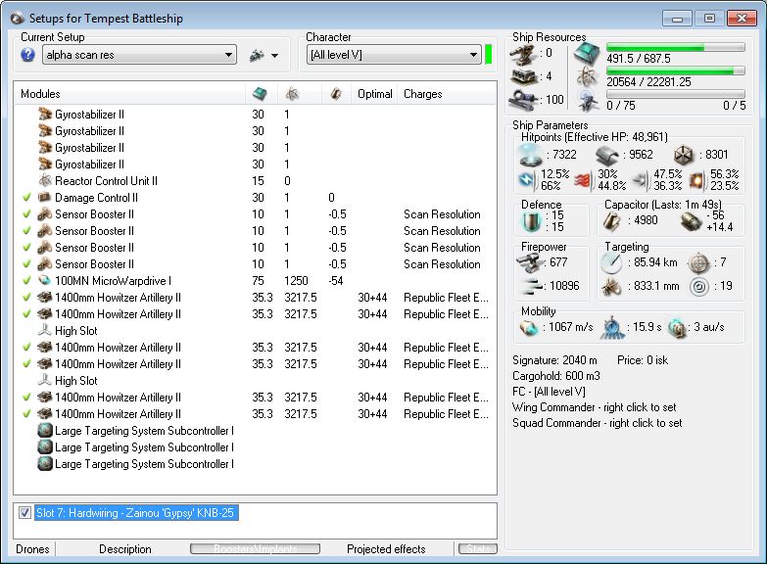The image size is (767, 564).
Task: Uncheck the Slot 7 Hardwiring implant checkbox
Action: (x=25, y=513)
